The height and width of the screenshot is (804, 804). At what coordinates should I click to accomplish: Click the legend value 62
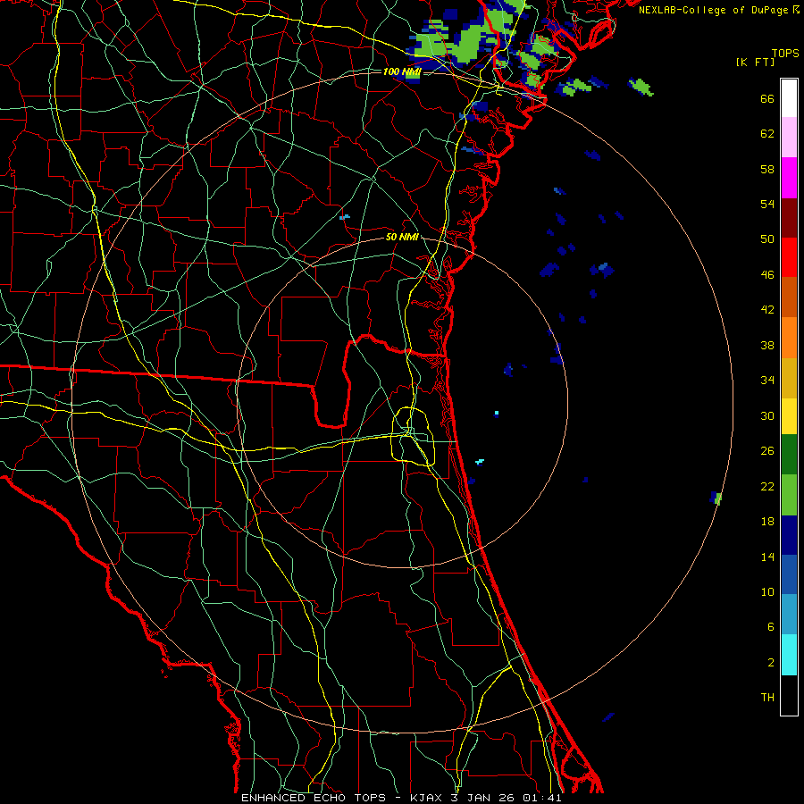(767, 134)
